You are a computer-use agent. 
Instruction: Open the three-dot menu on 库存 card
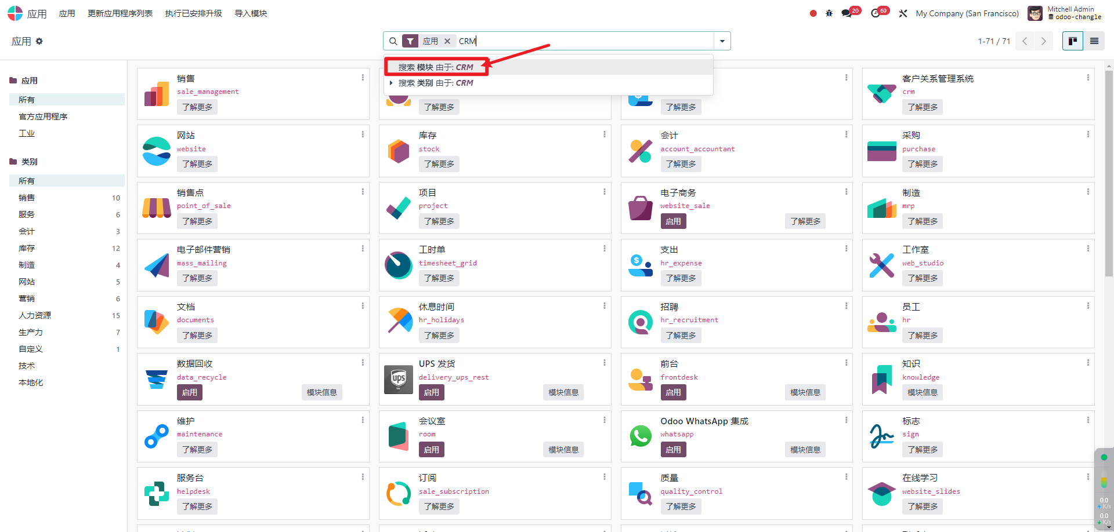pyautogui.click(x=605, y=134)
